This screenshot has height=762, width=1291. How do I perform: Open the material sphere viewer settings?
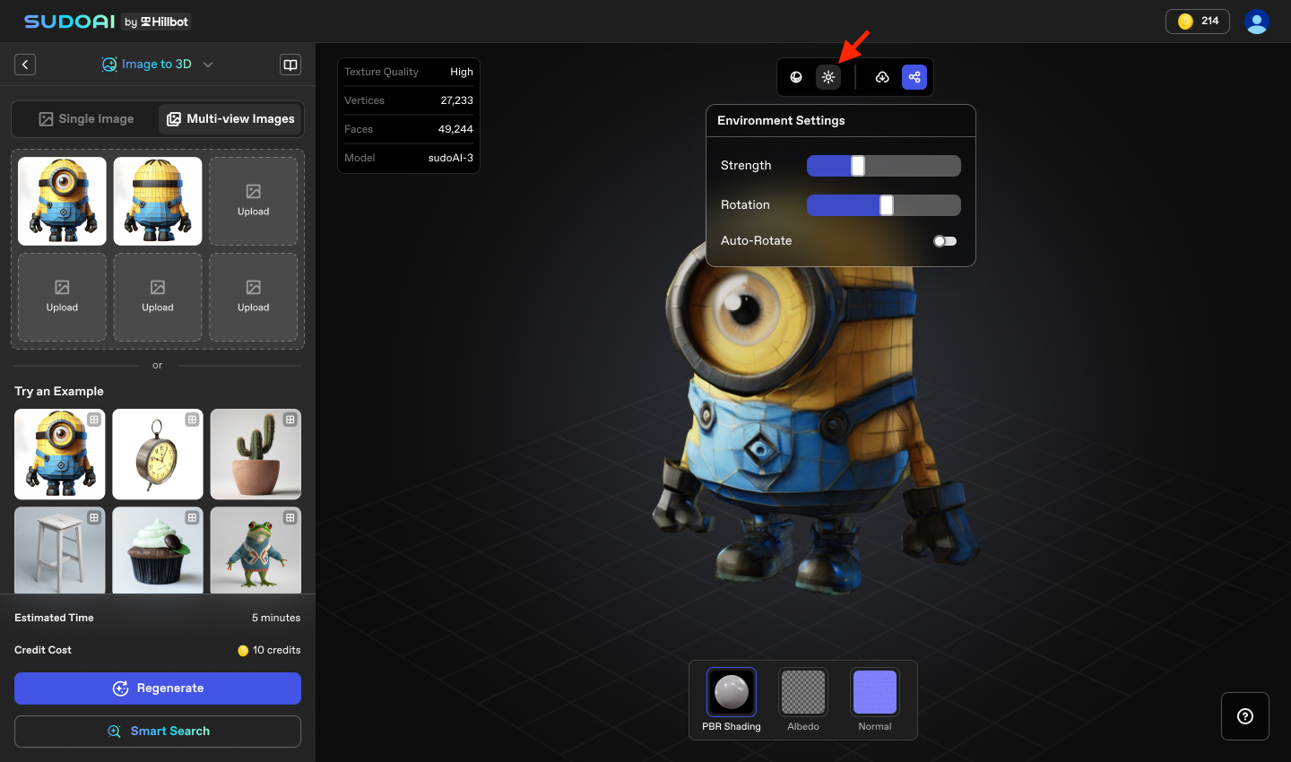click(796, 77)
